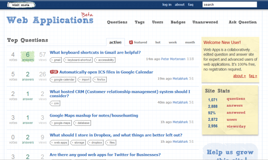Click the web-apps tag

[59, 142]
